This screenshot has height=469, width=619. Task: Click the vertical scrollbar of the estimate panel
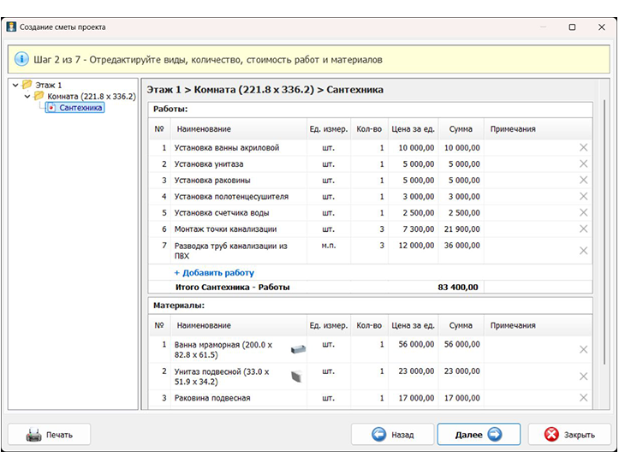(x=604, y=232)
